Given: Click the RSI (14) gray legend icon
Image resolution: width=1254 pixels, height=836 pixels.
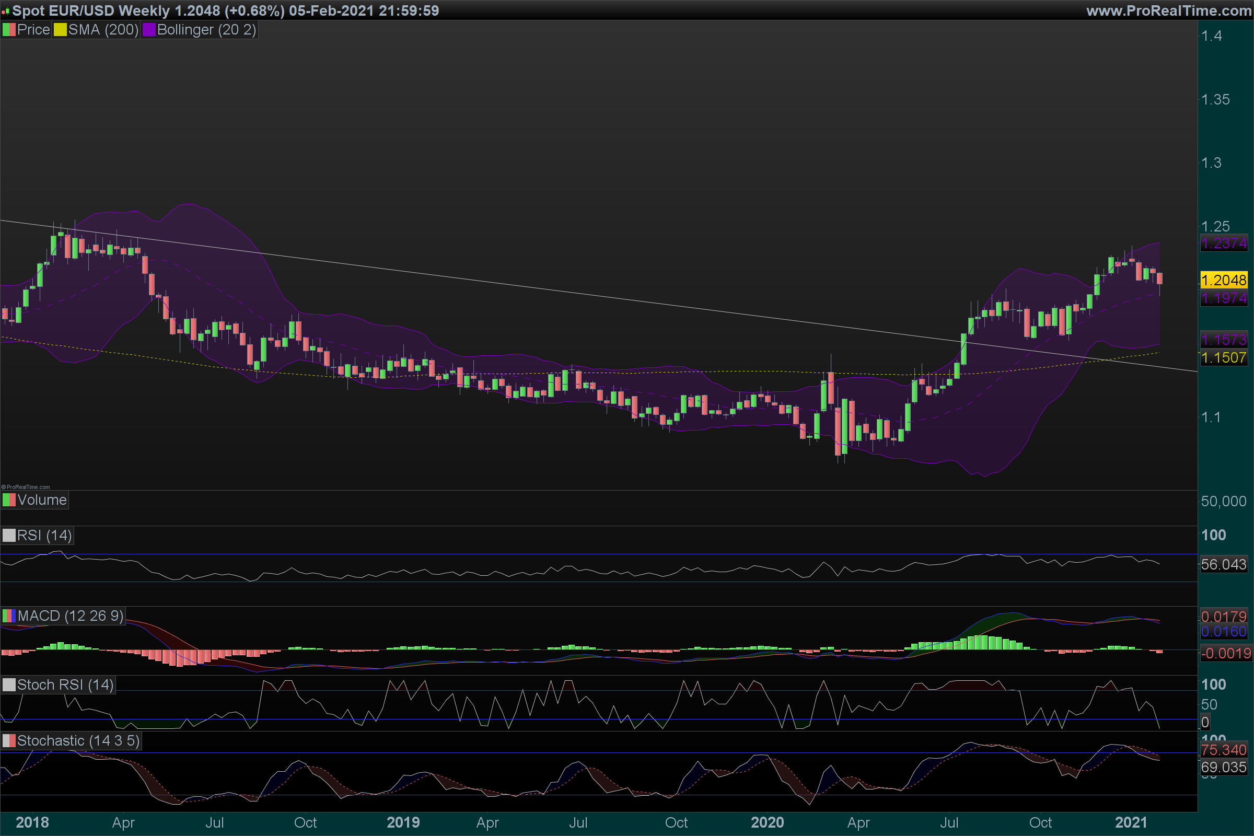Looking at the screenshot, I should click(9, 535).
